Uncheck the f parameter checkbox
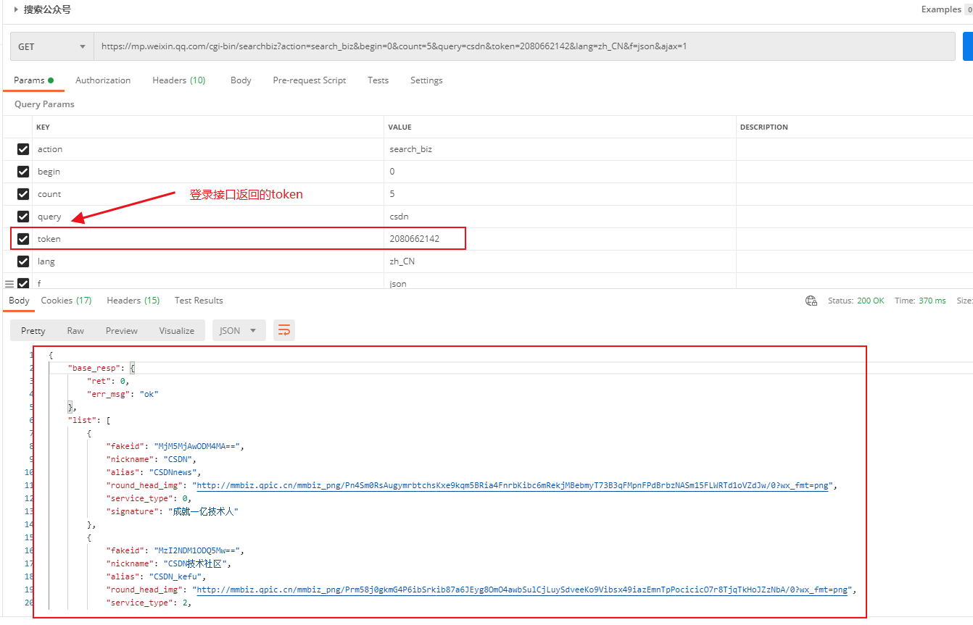This screenshot has width=973, height=625. [x=23, y=283]
